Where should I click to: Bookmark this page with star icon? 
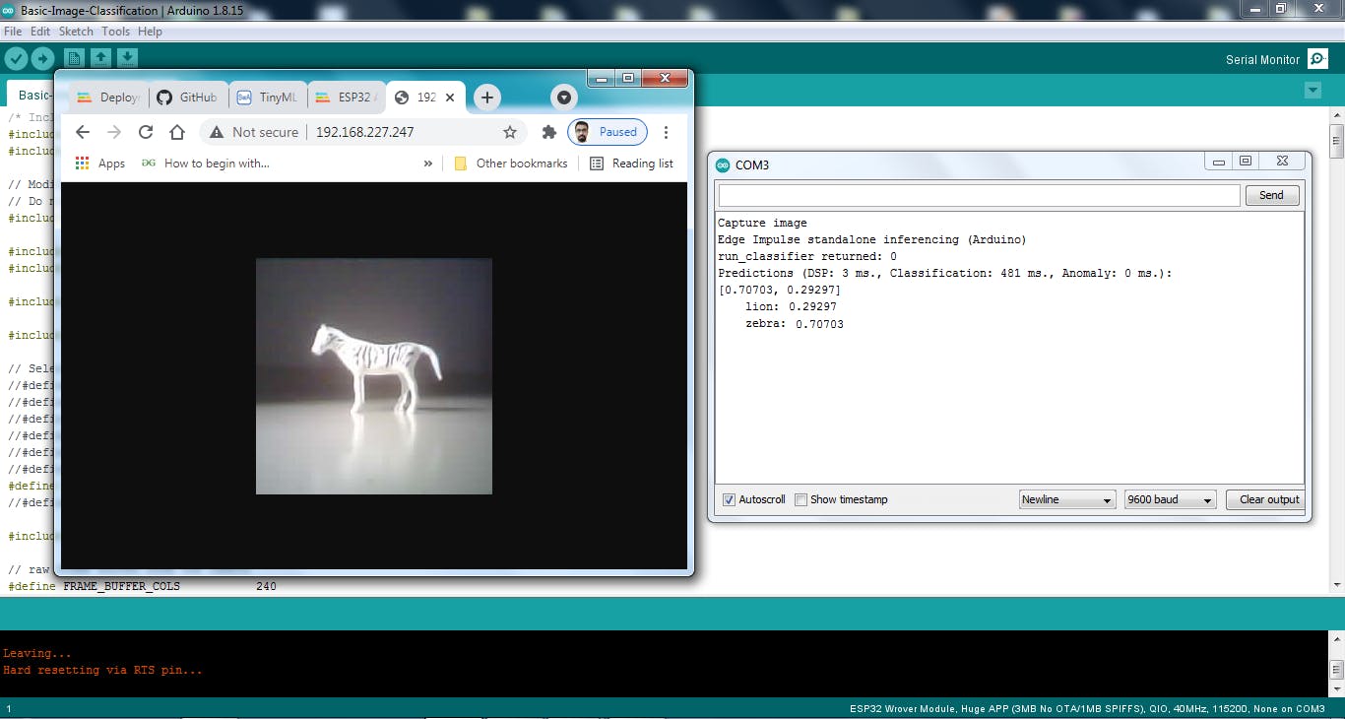pyautogui.click(x=510, y=132)
